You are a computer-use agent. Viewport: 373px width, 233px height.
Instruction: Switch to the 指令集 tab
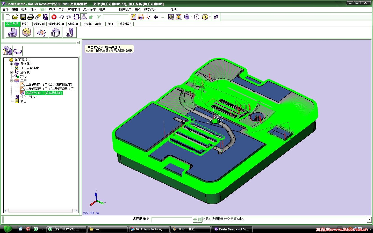tap(87, 24)
